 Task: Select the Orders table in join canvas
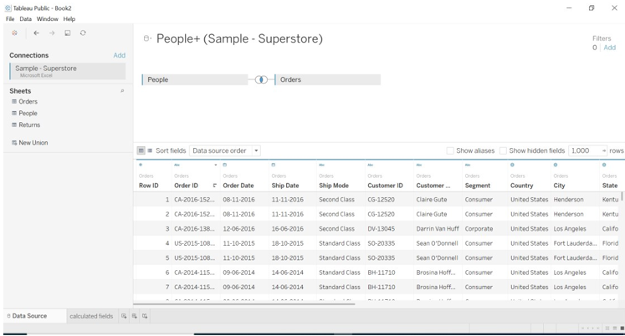pyautogui.click(x=328, y=79)
